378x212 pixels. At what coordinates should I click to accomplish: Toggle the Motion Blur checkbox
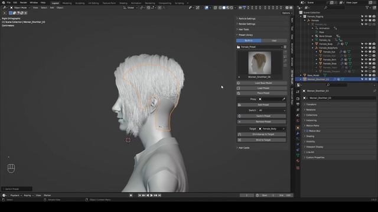coord(307,131)
